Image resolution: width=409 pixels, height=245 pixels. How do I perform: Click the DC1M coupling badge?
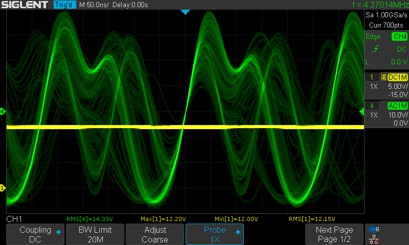click(x=398, y=77)
